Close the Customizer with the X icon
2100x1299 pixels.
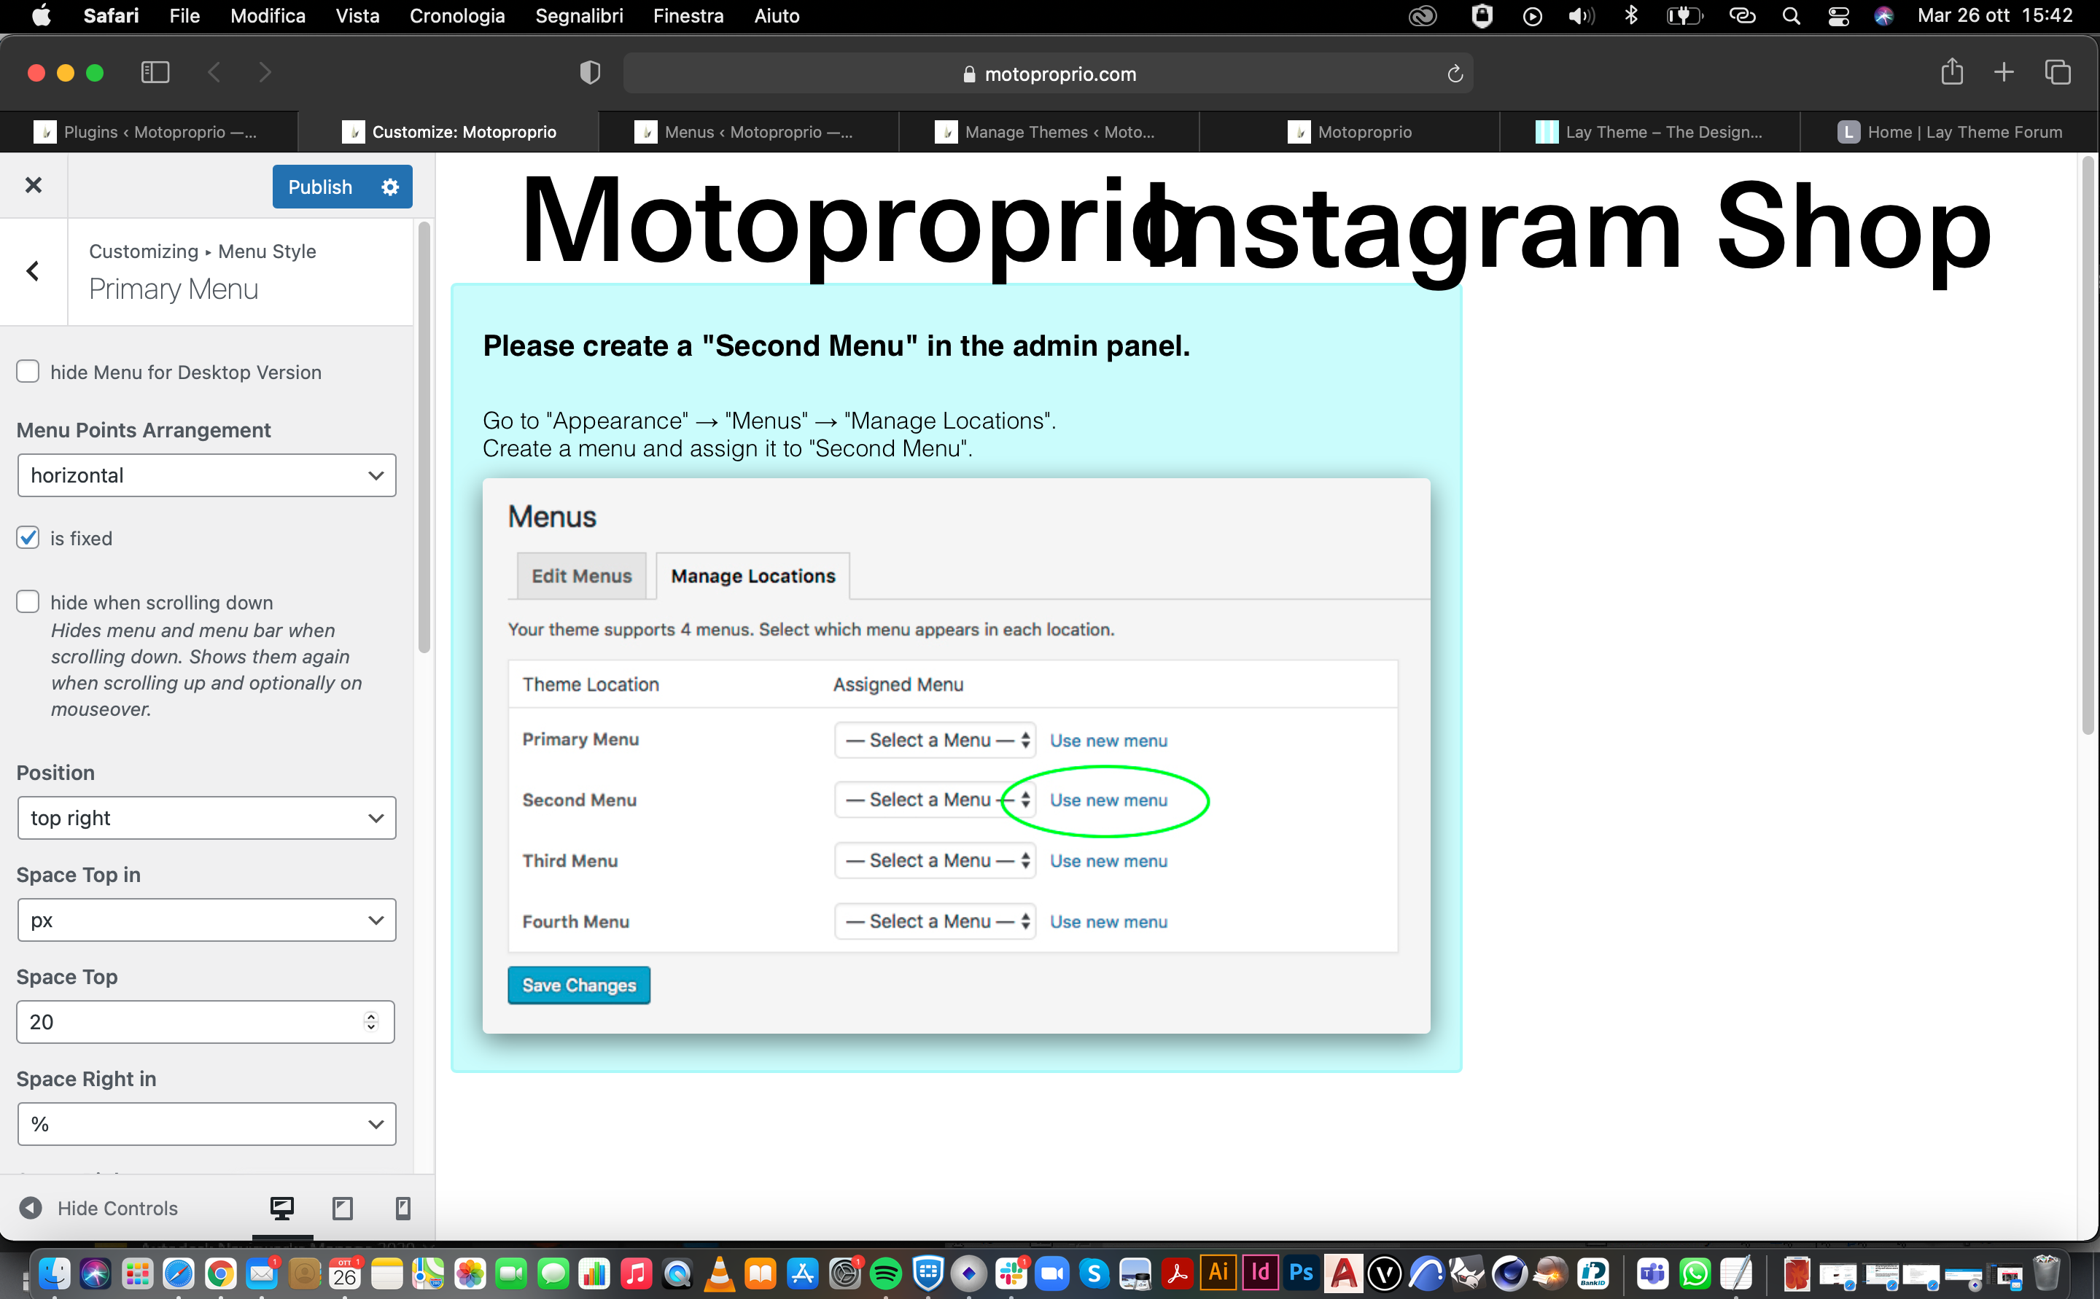pos(33,184)
